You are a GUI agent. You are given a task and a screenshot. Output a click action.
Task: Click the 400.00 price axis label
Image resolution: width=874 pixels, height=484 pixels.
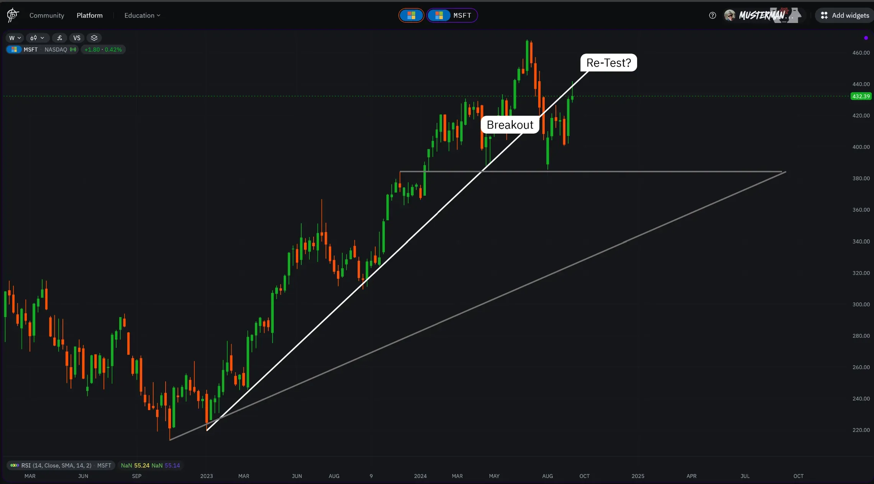861,147
